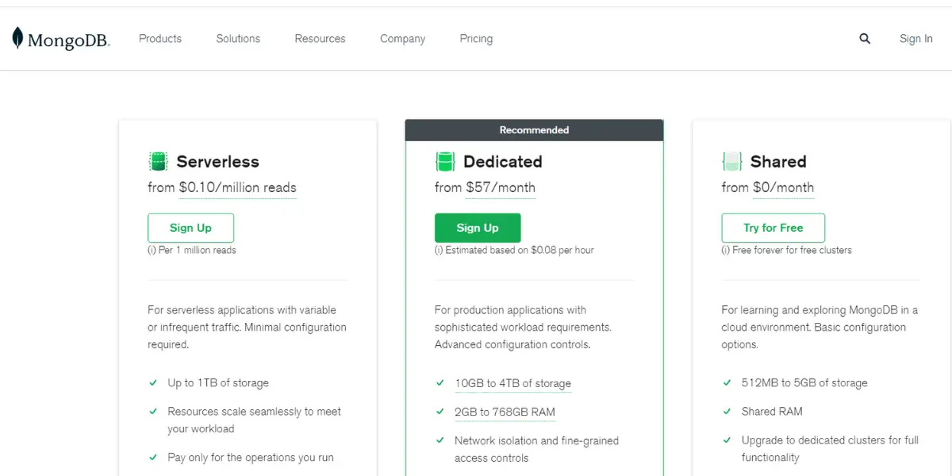This screenshot has height=476, width=952.
Task: Click the 2GB to 768GB RAM link
Action: [x=505, y=412]
